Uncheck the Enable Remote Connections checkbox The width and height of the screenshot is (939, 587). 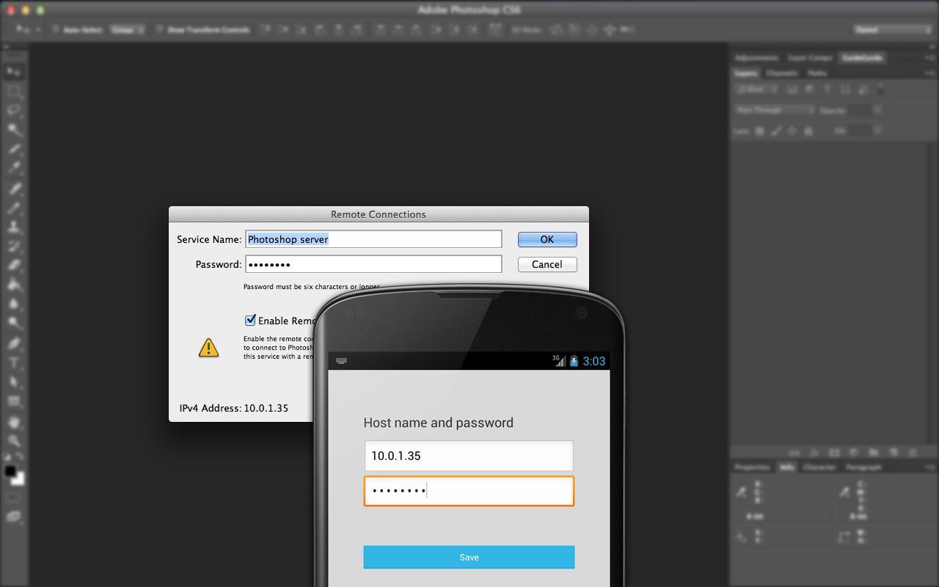point(250,320)
